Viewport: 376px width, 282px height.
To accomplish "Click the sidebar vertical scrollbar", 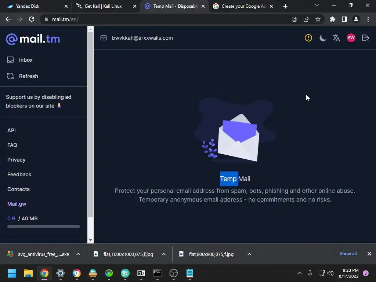I will coord(90,125).
